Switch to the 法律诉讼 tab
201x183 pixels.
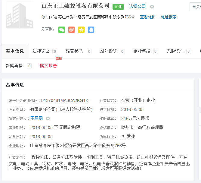41,51
